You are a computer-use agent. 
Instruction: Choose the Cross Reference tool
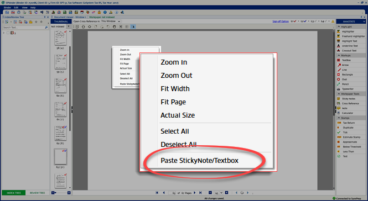pyautogui.click(x=350, y=103)
